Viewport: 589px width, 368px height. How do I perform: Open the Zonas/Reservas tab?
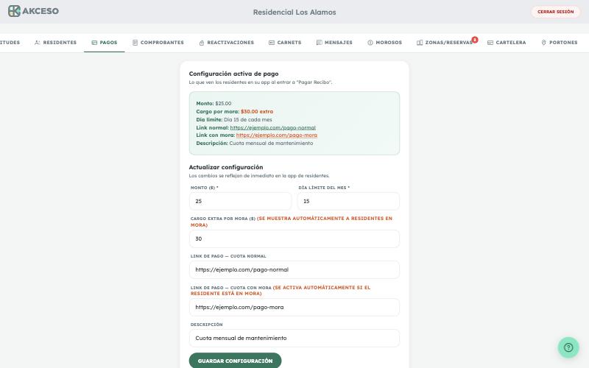[x=445, y=43]
